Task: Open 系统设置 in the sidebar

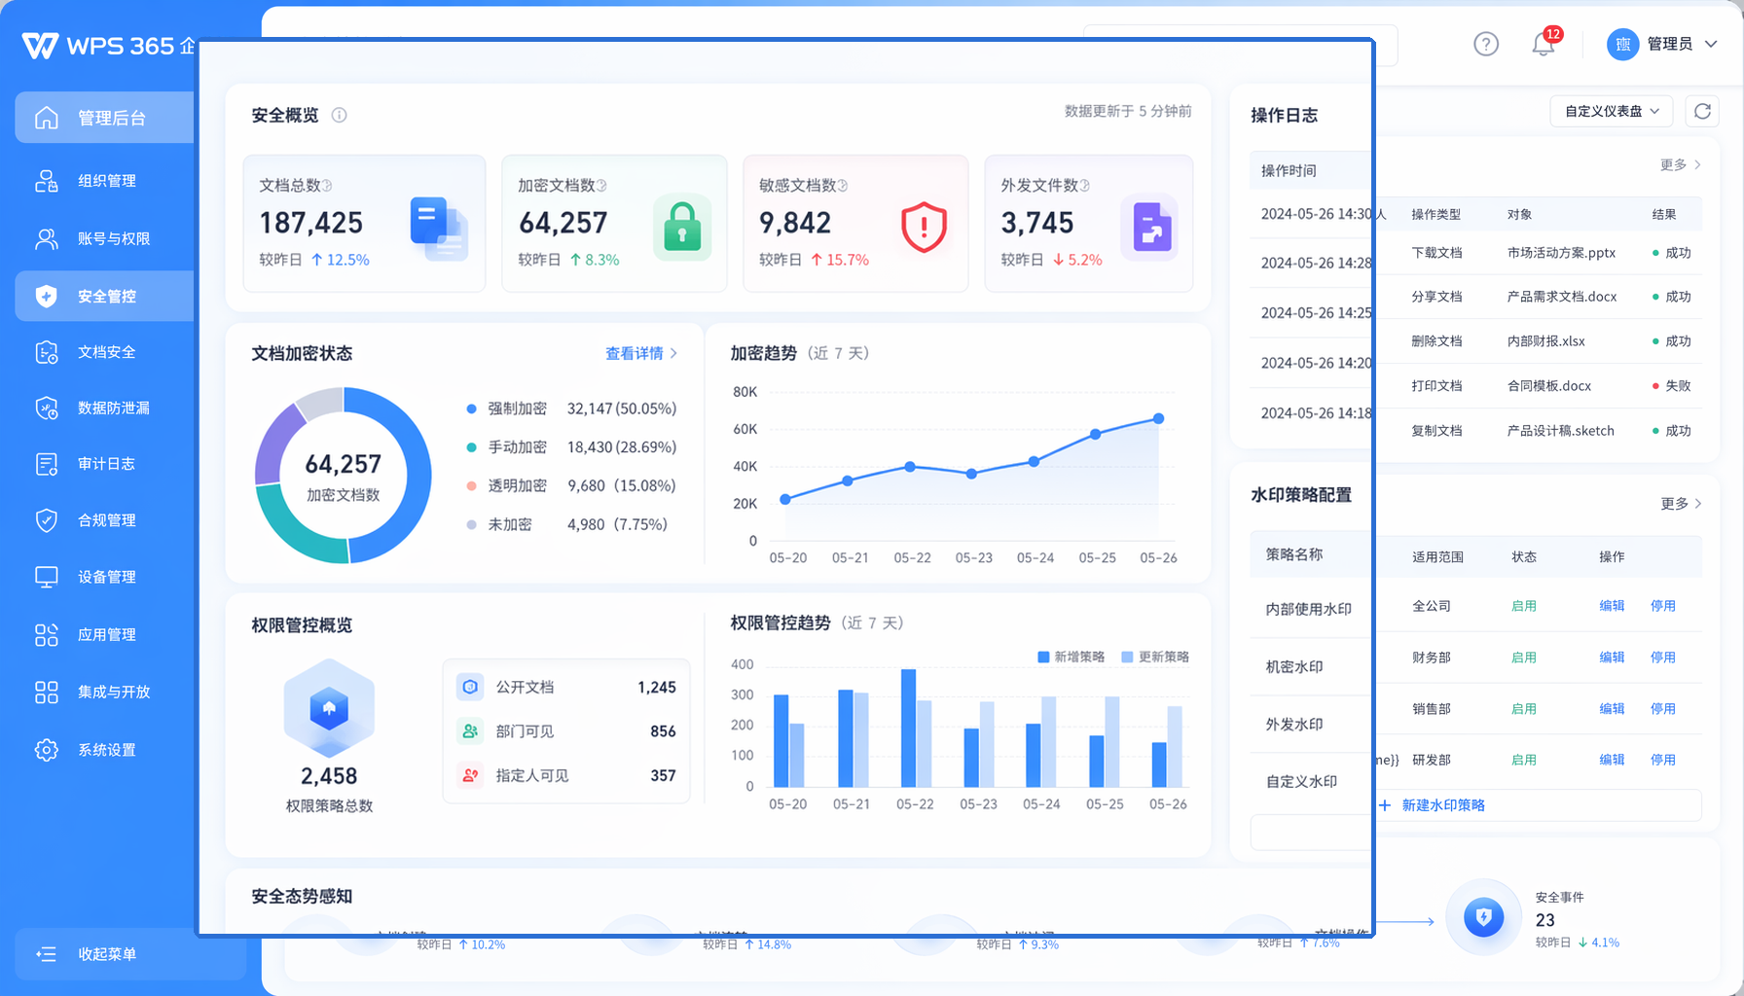Action: (x=104, y=750)
